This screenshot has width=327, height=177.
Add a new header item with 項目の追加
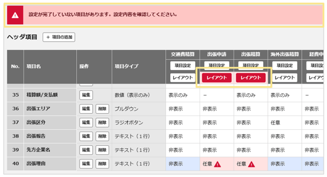click(59, 37)
